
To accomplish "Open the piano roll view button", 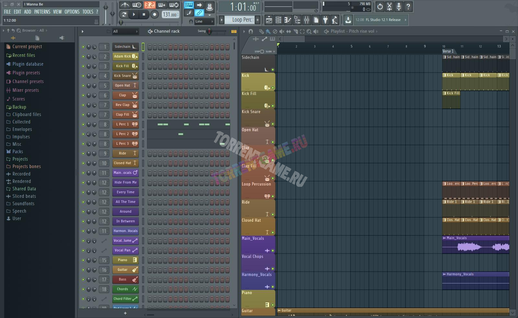I will [x=287, y=20].
